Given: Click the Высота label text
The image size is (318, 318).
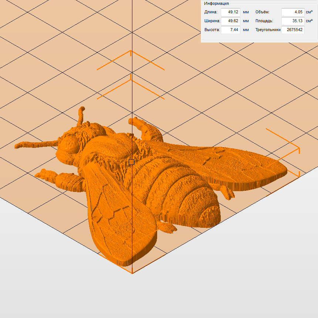Looking at the screenshot, I should coord(212,30).
